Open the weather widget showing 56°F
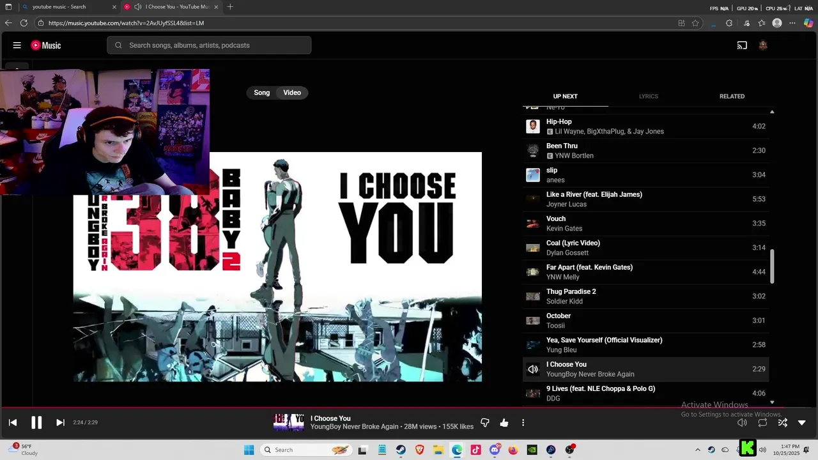This screenshot has width=818, height=460. 24,450
